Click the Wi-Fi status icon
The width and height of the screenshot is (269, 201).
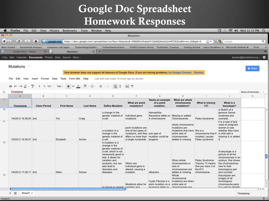[231, 31]
